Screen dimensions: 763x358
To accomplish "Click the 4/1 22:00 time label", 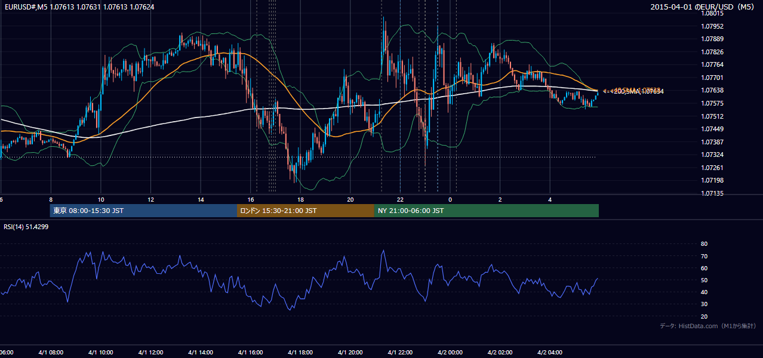I will 400,353.
